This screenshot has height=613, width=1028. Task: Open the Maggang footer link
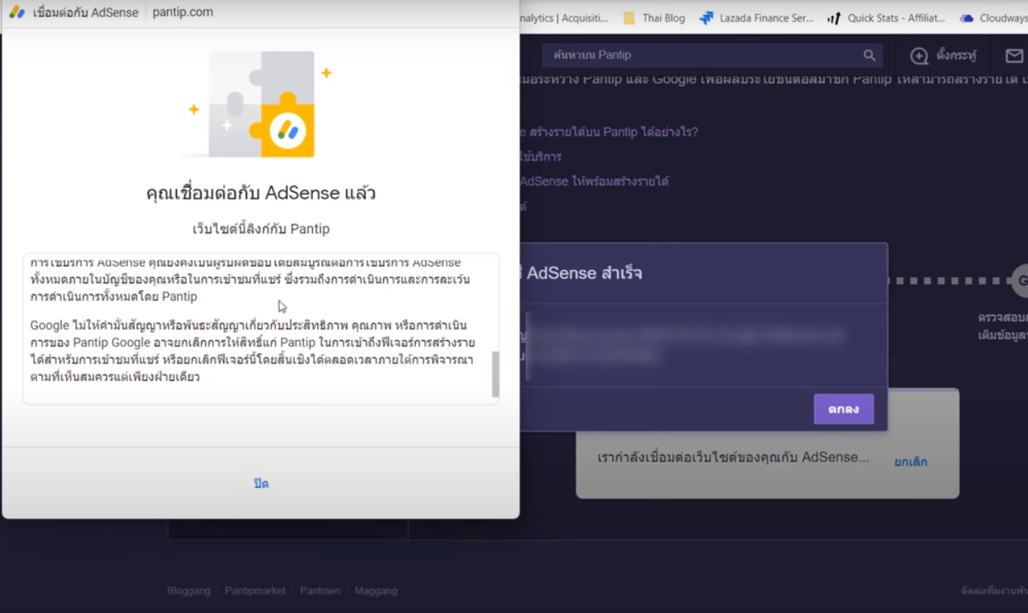pos(376,591)
